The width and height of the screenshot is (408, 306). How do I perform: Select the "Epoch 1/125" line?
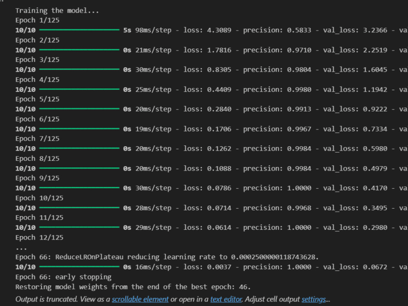[x=37, y=20]
